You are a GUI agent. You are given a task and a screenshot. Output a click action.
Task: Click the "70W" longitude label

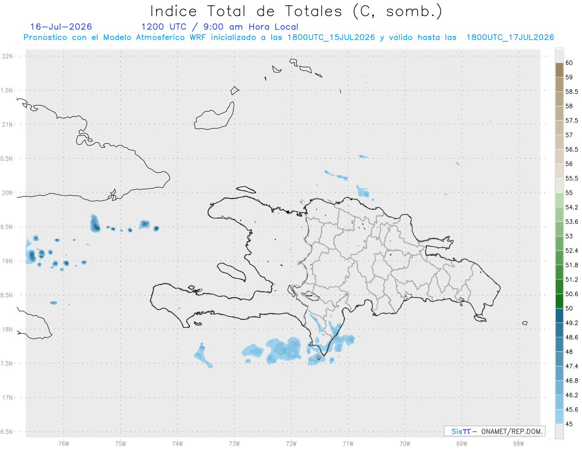[404, 444]
